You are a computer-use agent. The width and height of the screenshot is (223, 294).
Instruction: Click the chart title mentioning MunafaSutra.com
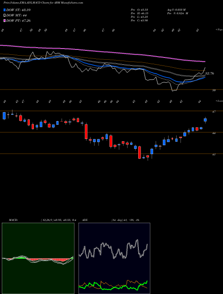click(x=43, y=3)
